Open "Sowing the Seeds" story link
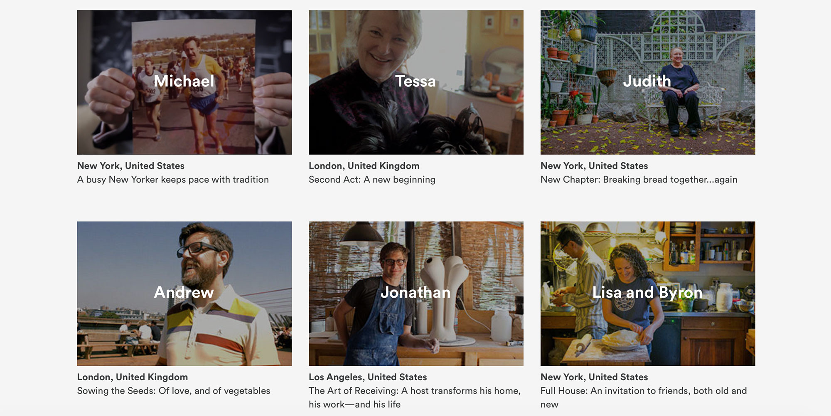831x416 pixels. [173, 391]
